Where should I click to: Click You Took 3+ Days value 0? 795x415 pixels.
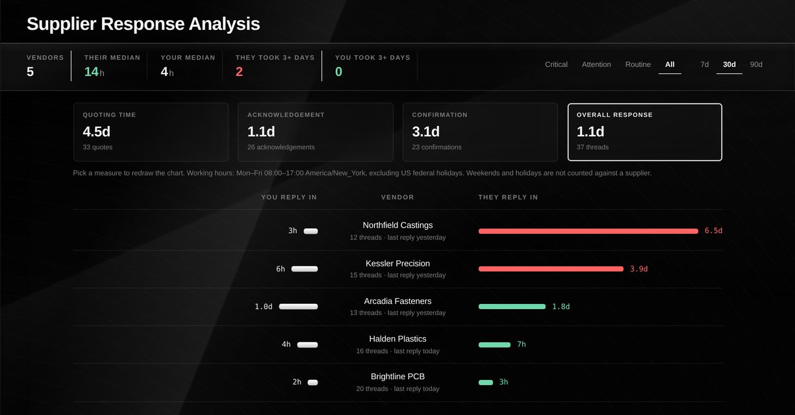tap(338, 72)
